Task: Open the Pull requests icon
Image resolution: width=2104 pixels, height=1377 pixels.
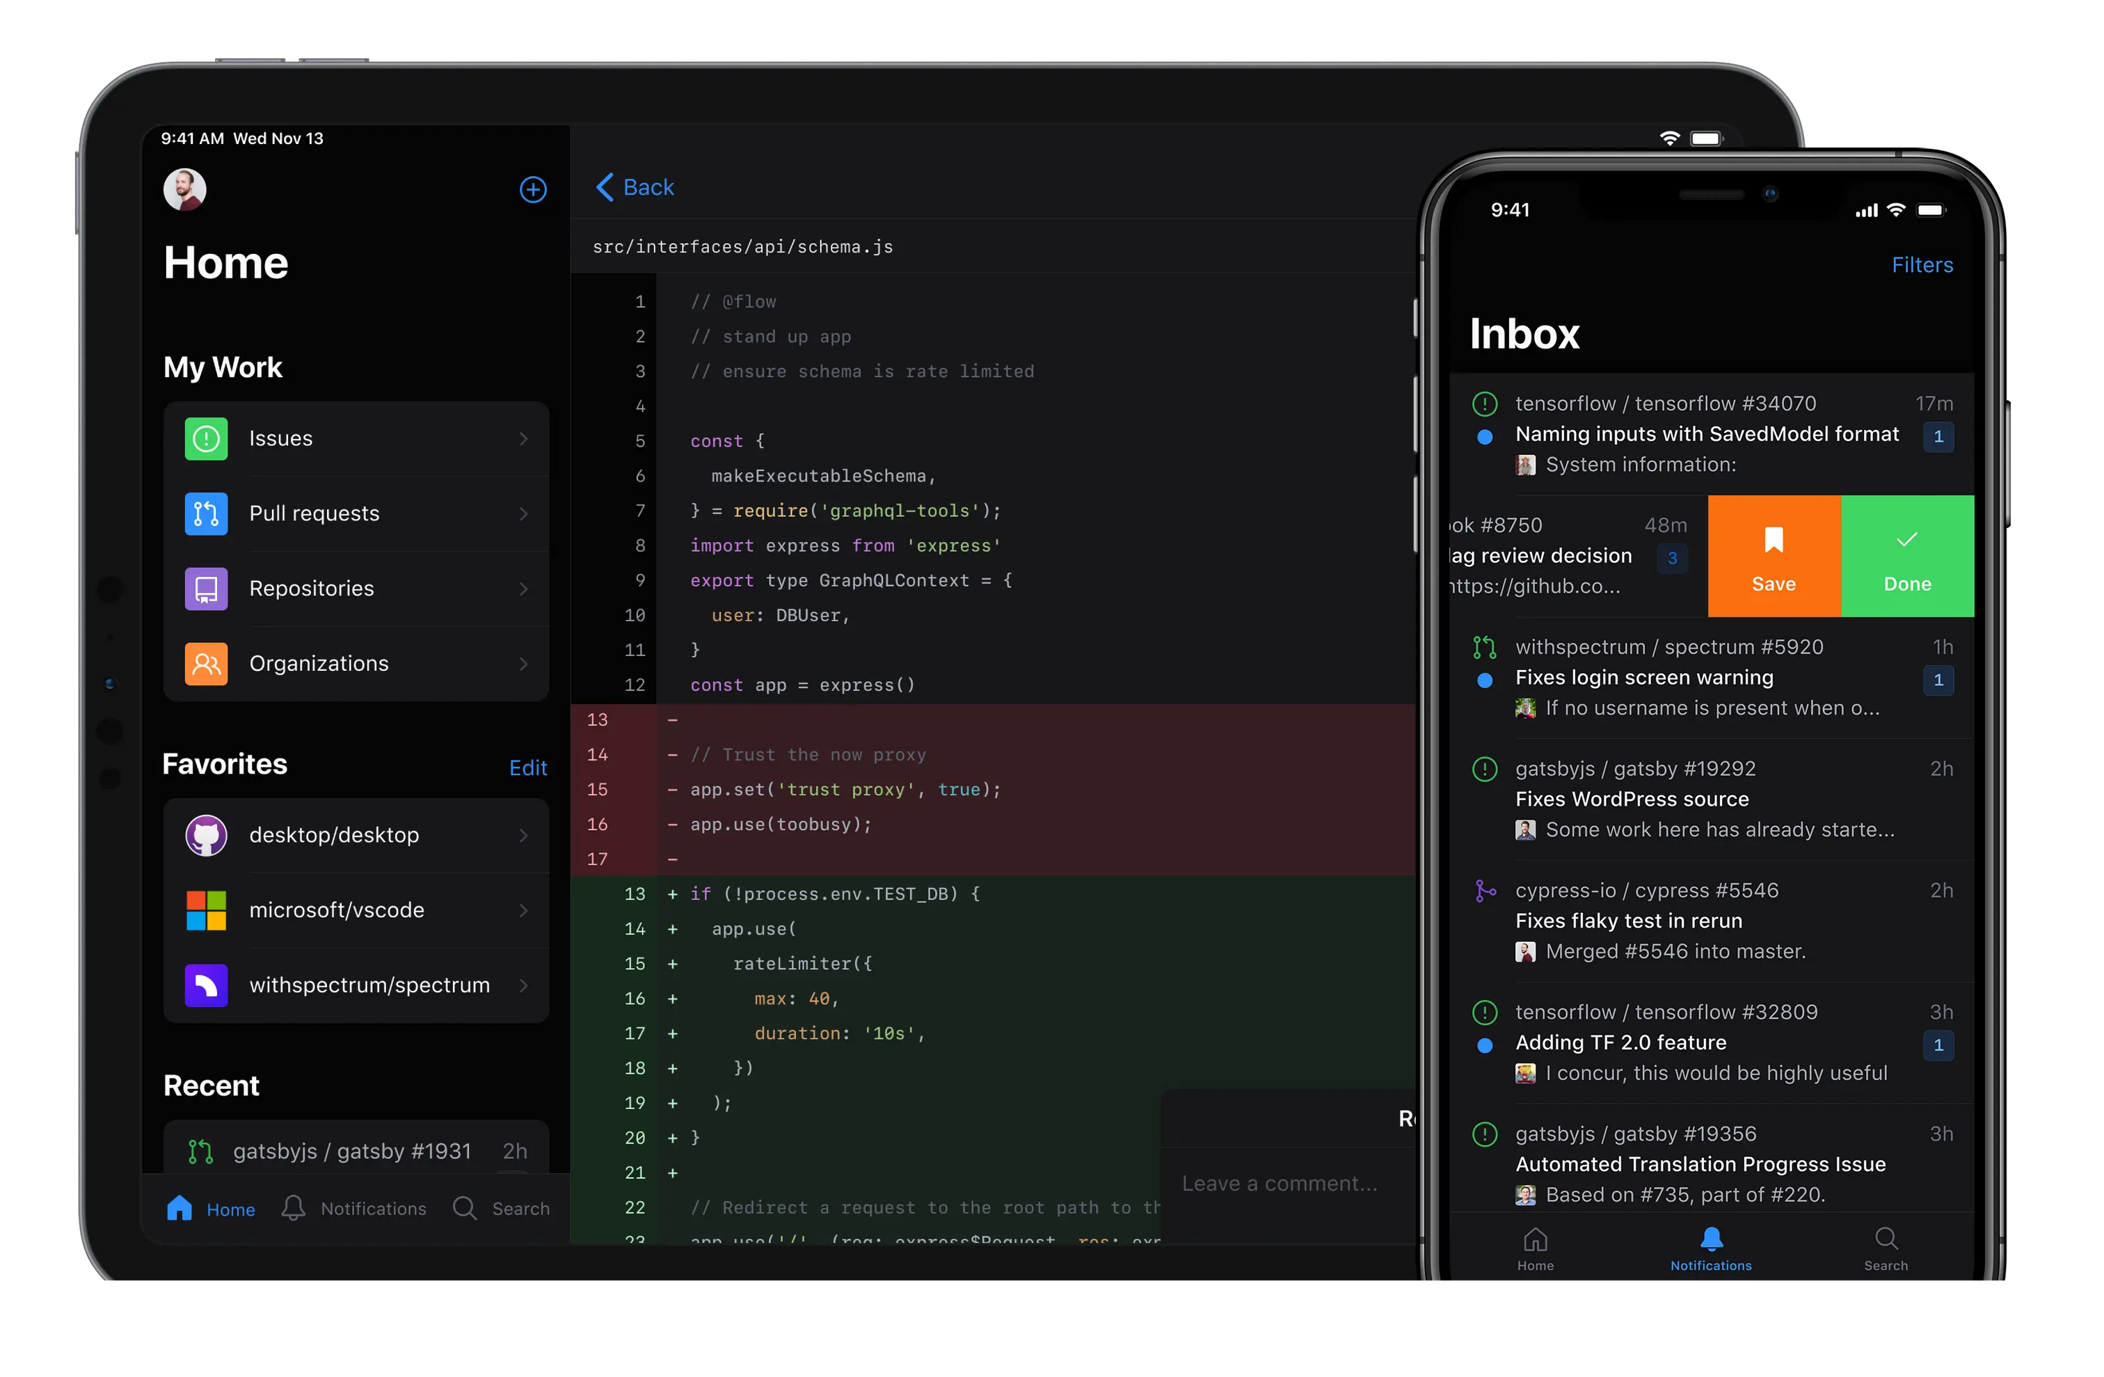Action: (x=206, y=514)
